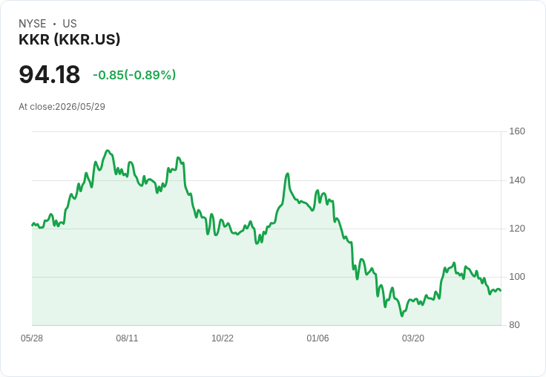Click the 10/22 date axis label
This screenshot has height=377, width=546.
[223, 338]
